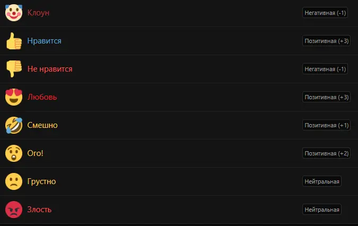Open the "Злость" reaction link
This screenshot has width=358, height=226.
[x=39, y=210]
